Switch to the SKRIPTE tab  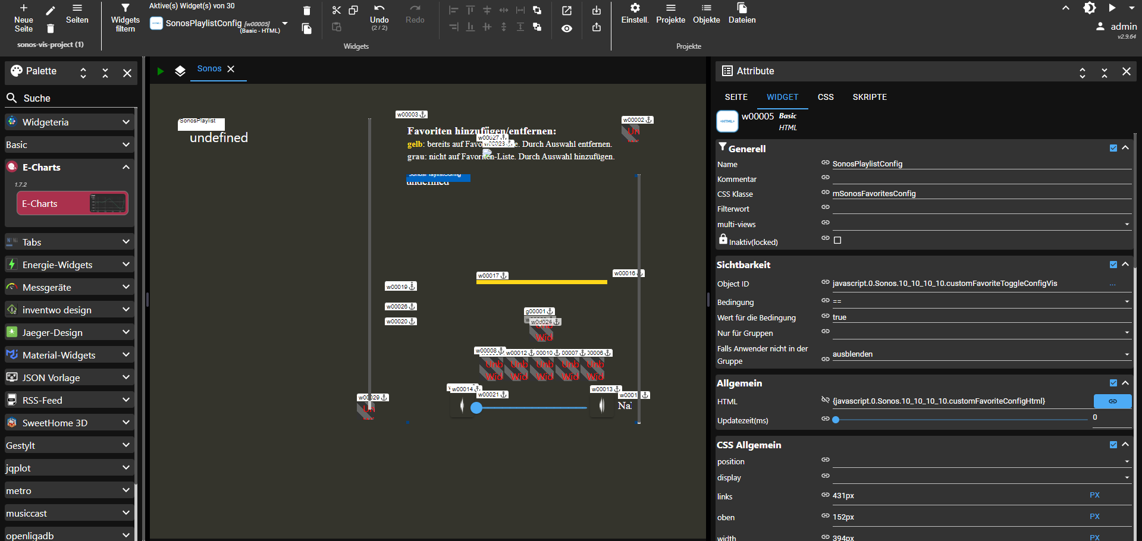point(869,97)
